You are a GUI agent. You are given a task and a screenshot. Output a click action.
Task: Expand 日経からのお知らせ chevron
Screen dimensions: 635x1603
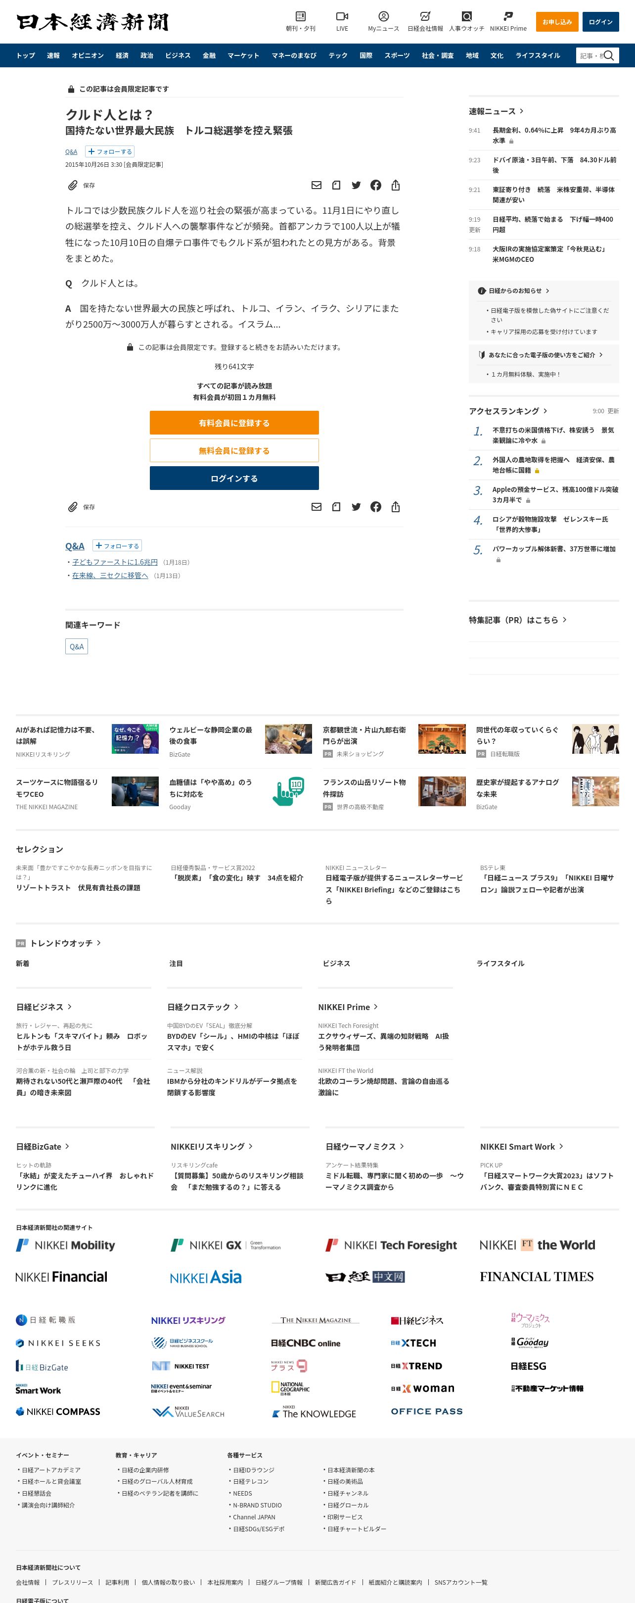click(x=547, y=291)
